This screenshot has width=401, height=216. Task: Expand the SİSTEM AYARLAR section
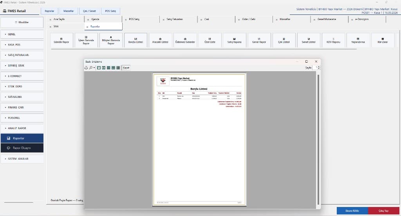tap(22, 158)
